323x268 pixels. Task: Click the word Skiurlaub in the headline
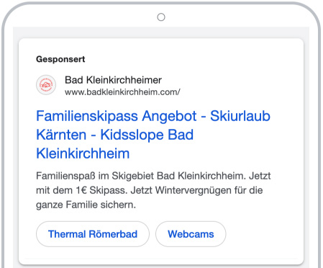click(x=240, y=116)
